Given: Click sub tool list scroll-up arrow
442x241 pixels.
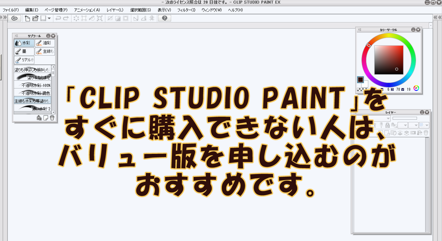Looking at the screenshot, I should click(53, 67).
